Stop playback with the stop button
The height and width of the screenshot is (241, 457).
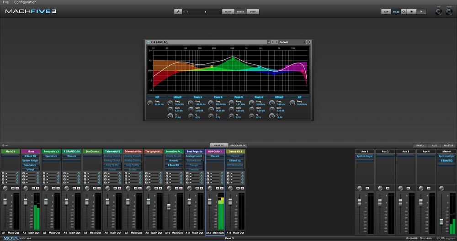[x=412, y=12]
